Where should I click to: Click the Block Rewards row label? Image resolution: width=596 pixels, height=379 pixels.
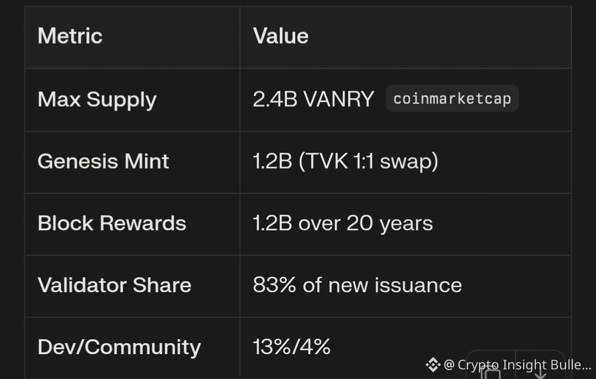111,223
